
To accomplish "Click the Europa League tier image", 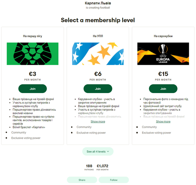I will coord(163,54).
